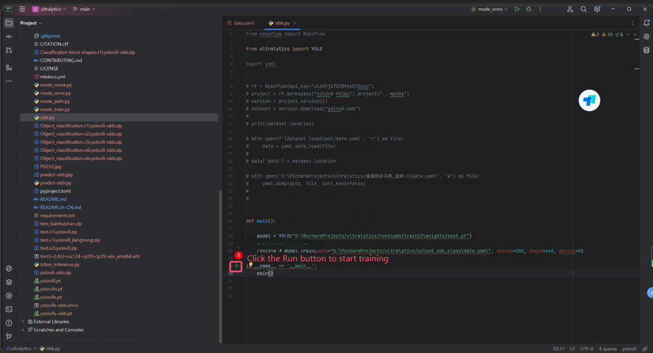The width and height of the screenshot is (653, 353).
Task: Change UTF-8 file encoding
Action: [x=586, y=349]
